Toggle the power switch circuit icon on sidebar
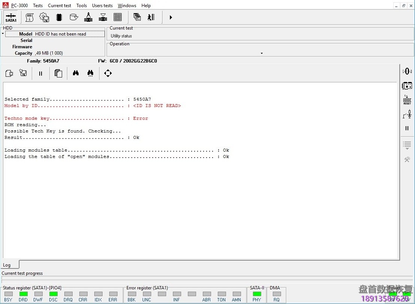 click(x=407, y=115)
